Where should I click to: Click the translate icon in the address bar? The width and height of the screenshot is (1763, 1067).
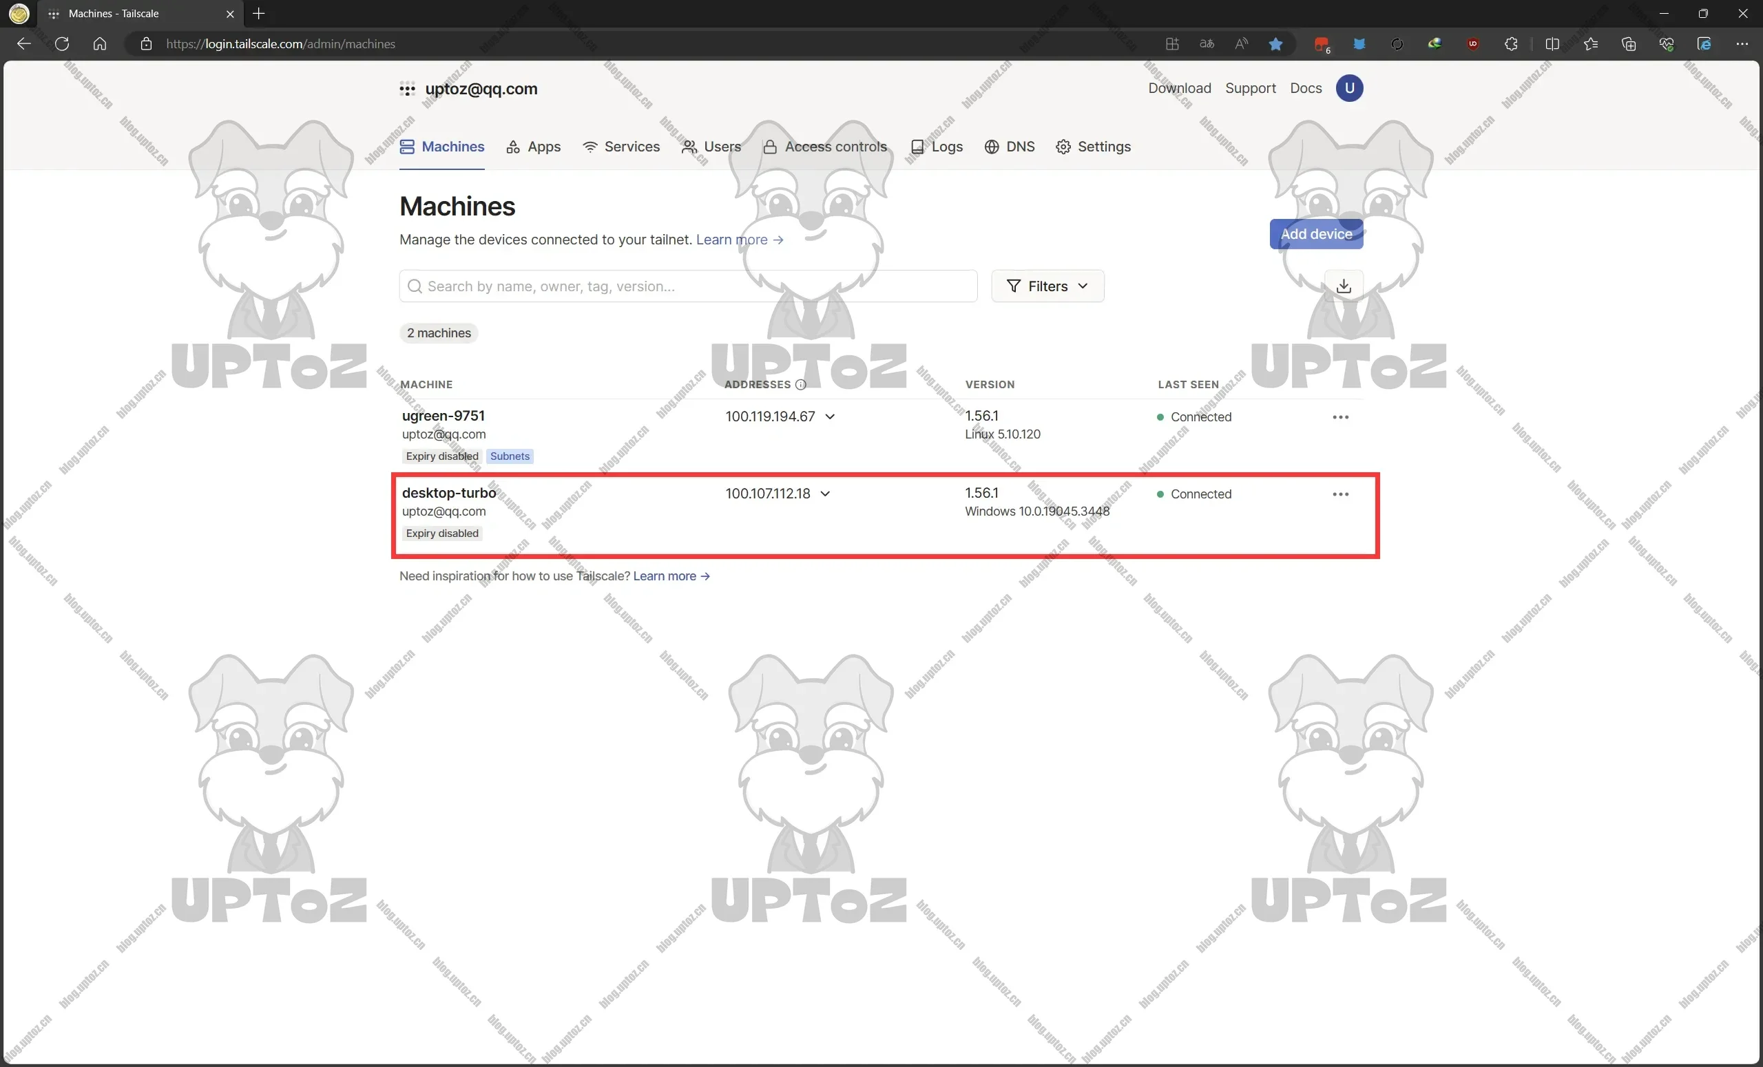1207,44
